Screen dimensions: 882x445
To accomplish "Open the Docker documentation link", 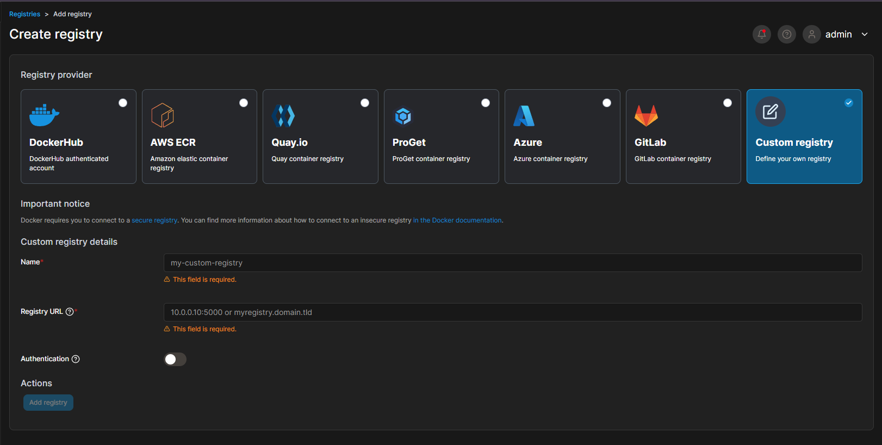I will 457,220.
